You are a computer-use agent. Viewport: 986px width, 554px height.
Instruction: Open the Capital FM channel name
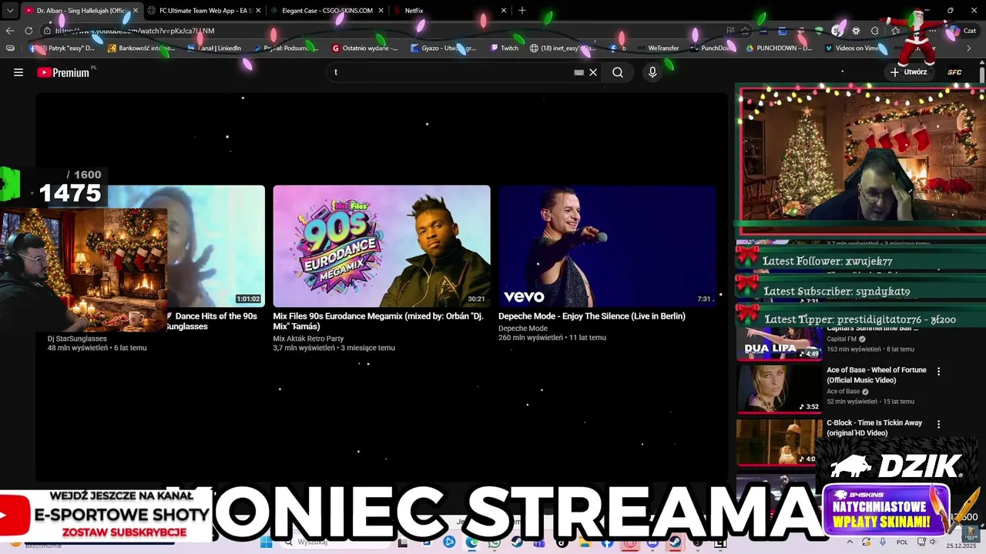coord(841,339)
